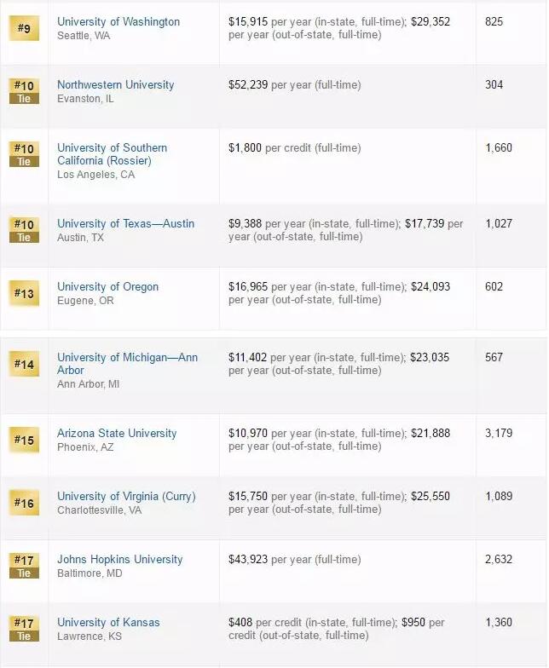
Task: Select University of Virginia (Curry) link
Action: 126,496
